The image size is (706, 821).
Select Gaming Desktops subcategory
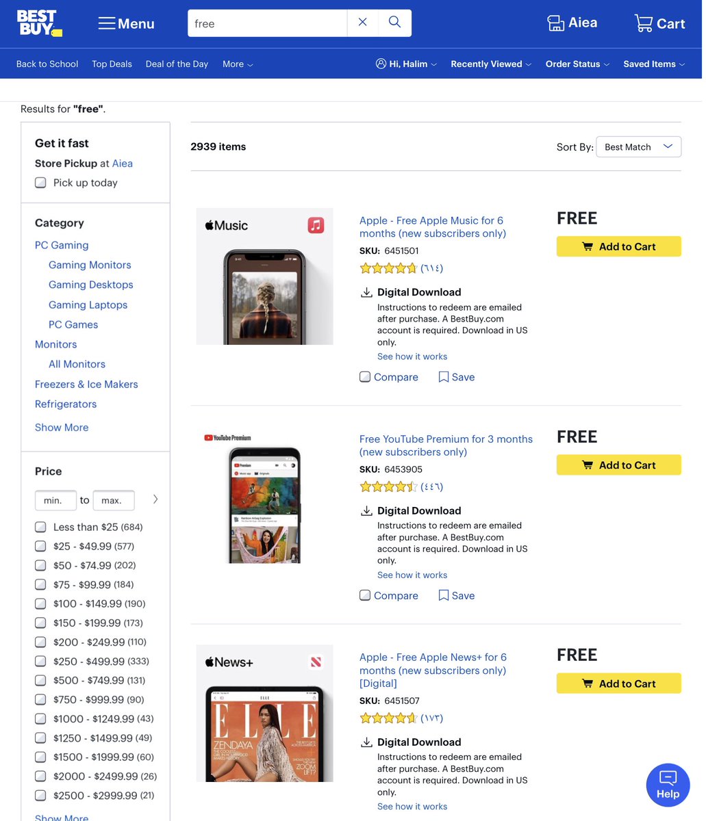point(91,285)
